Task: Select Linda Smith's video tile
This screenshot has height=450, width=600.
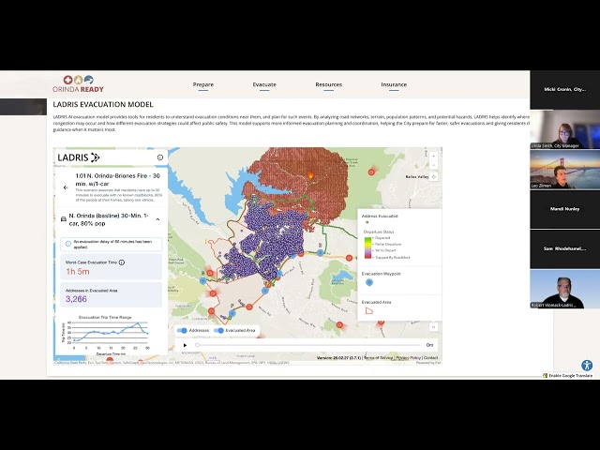Action: 564,129
